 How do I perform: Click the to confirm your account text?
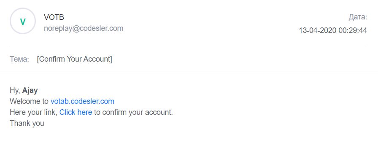[134, 112]
